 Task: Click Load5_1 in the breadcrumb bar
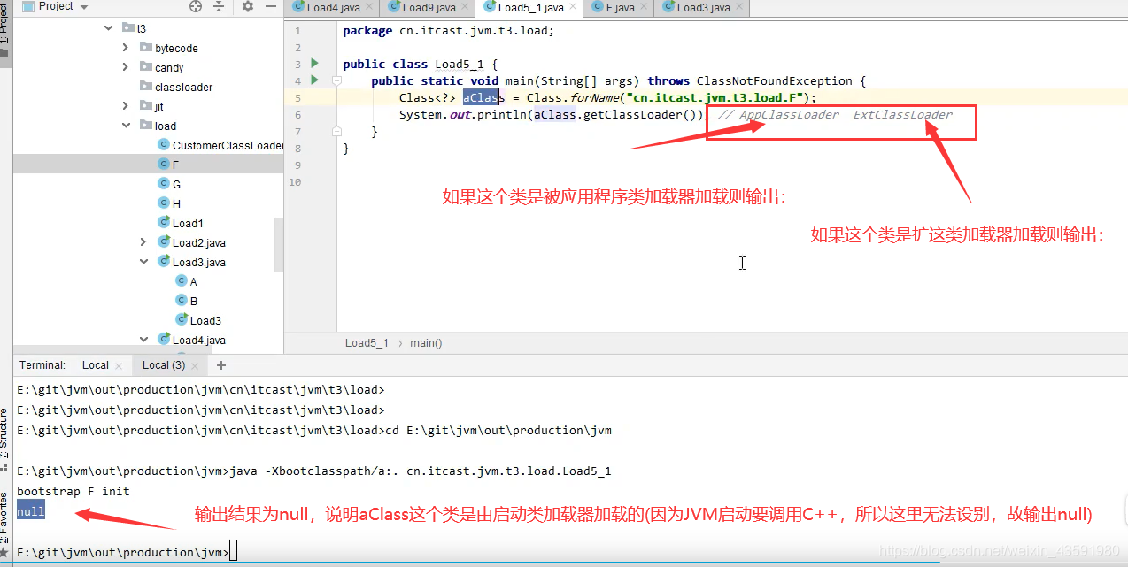pyautogui.click(x=367, y=343)
